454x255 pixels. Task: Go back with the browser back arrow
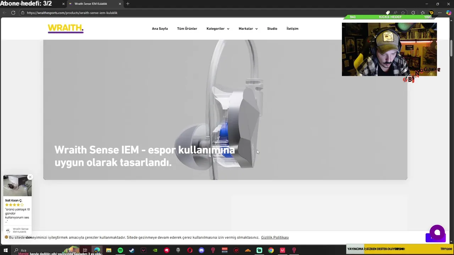click(4, 13)
